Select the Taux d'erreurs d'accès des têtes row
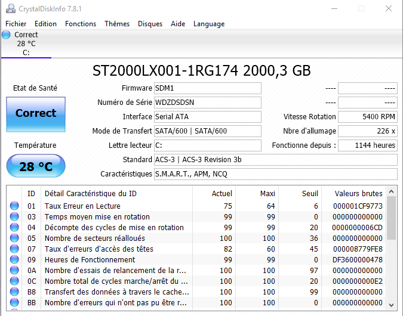This screenshot has width=403, height=316. [196, 249]
